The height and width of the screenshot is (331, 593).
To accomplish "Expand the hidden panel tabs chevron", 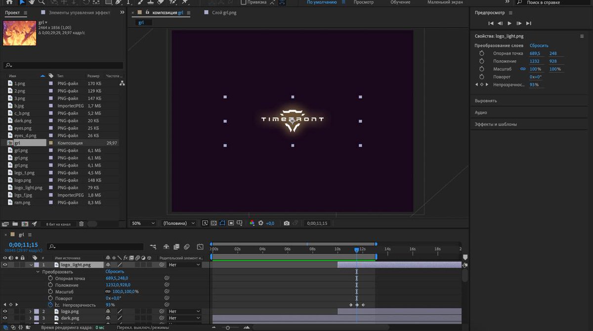I will click(122, 12).
